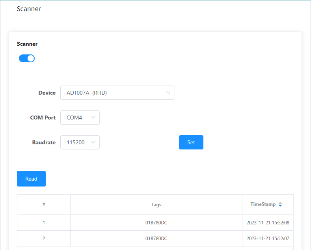Click the timestamp 2023-11-21 15:52:07
This screenshot has height=250, width=311.
click(268, 239)
